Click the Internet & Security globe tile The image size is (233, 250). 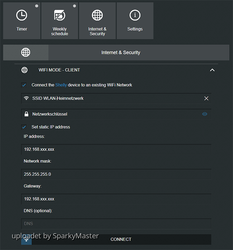[97, 21]
